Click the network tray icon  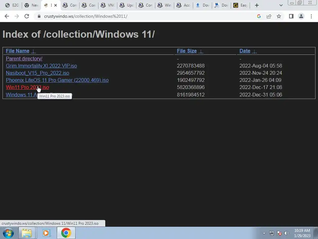click(x=271, y=233)
